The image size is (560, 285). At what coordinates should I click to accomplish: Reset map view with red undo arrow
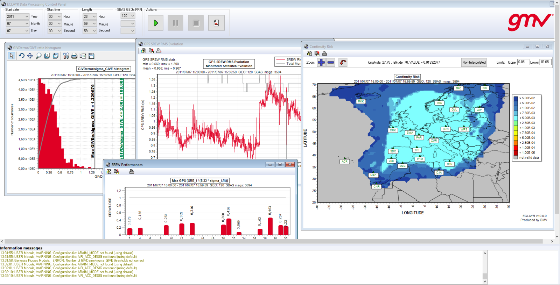(x=343, y=62)
